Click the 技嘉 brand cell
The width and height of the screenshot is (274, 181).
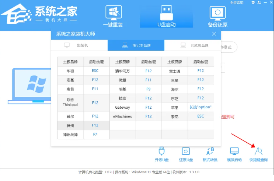(x=123, y=98)
